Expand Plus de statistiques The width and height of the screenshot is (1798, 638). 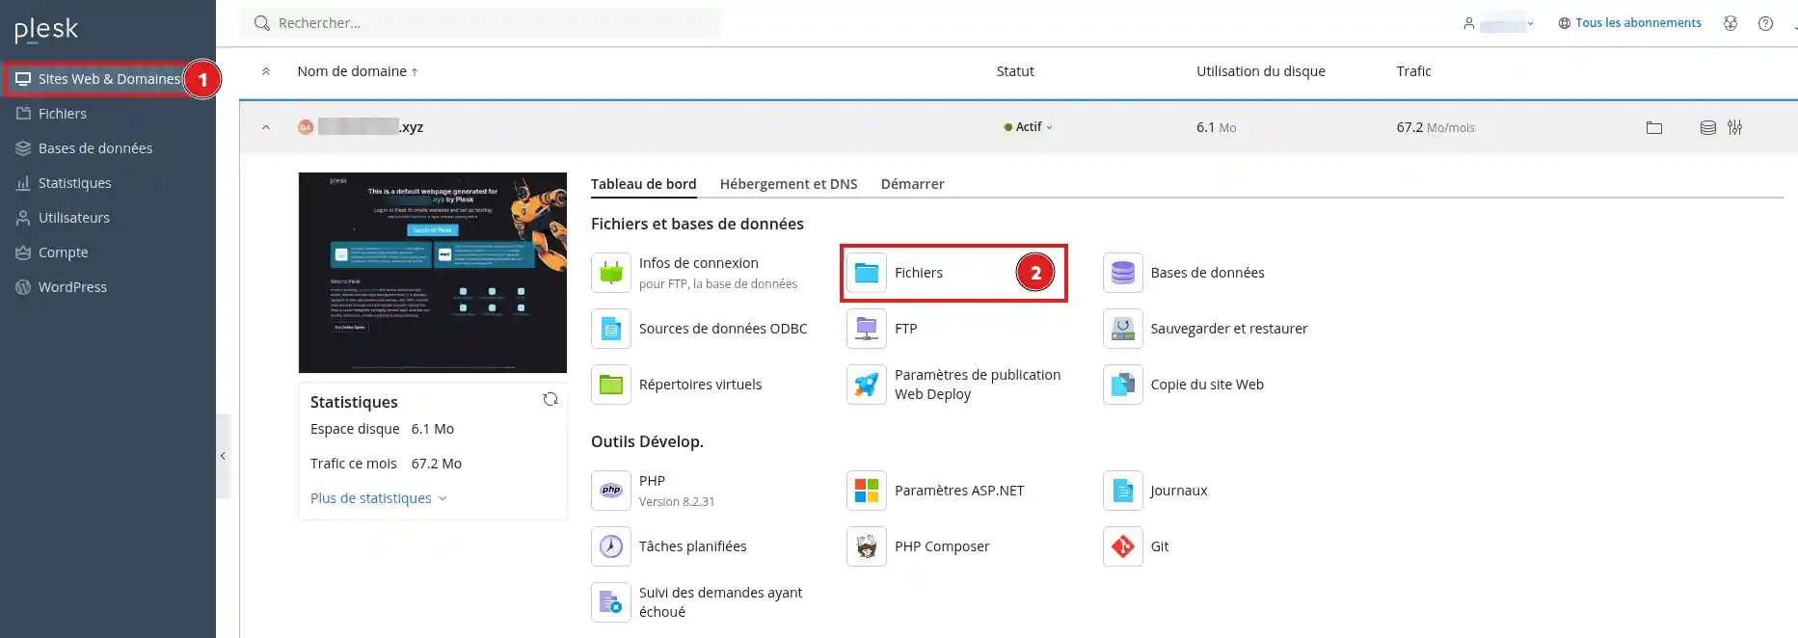pyautogui.click(x=379, y=498)
